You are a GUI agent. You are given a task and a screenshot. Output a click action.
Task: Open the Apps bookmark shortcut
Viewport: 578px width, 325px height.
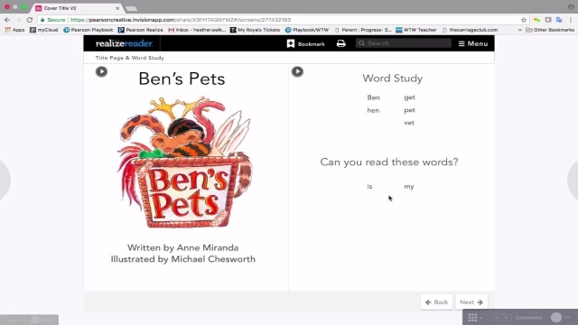coord(14,30)
